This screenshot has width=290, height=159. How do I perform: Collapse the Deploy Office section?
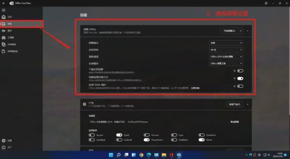tap(247, 31)
